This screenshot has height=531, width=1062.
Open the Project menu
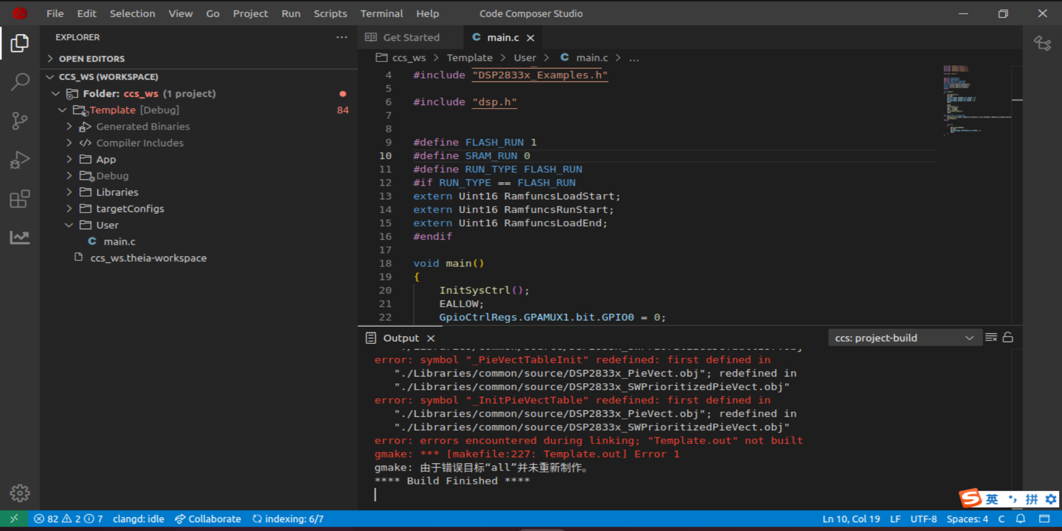(250, 13)
